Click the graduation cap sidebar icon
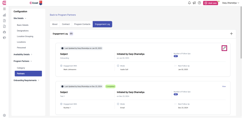 point(4,38)
